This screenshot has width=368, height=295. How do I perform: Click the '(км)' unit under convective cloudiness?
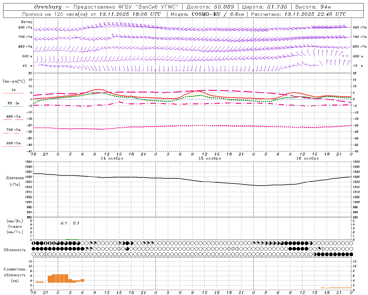[15, 281]
